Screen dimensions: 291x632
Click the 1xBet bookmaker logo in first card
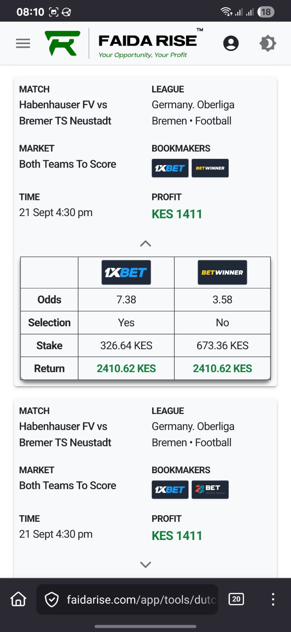(x=170, y=168)
